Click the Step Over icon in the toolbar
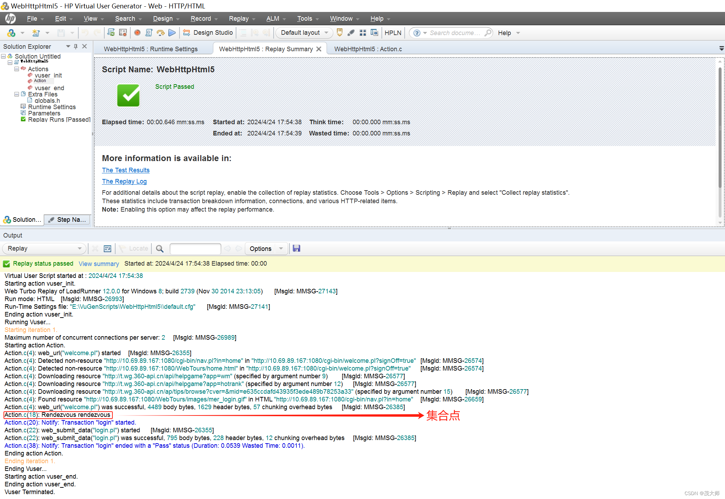 pos(161,33)
